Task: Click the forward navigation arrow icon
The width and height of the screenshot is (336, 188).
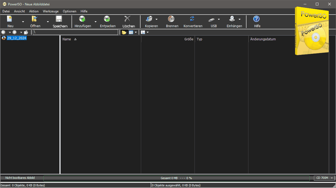Action: click(15, 32)
